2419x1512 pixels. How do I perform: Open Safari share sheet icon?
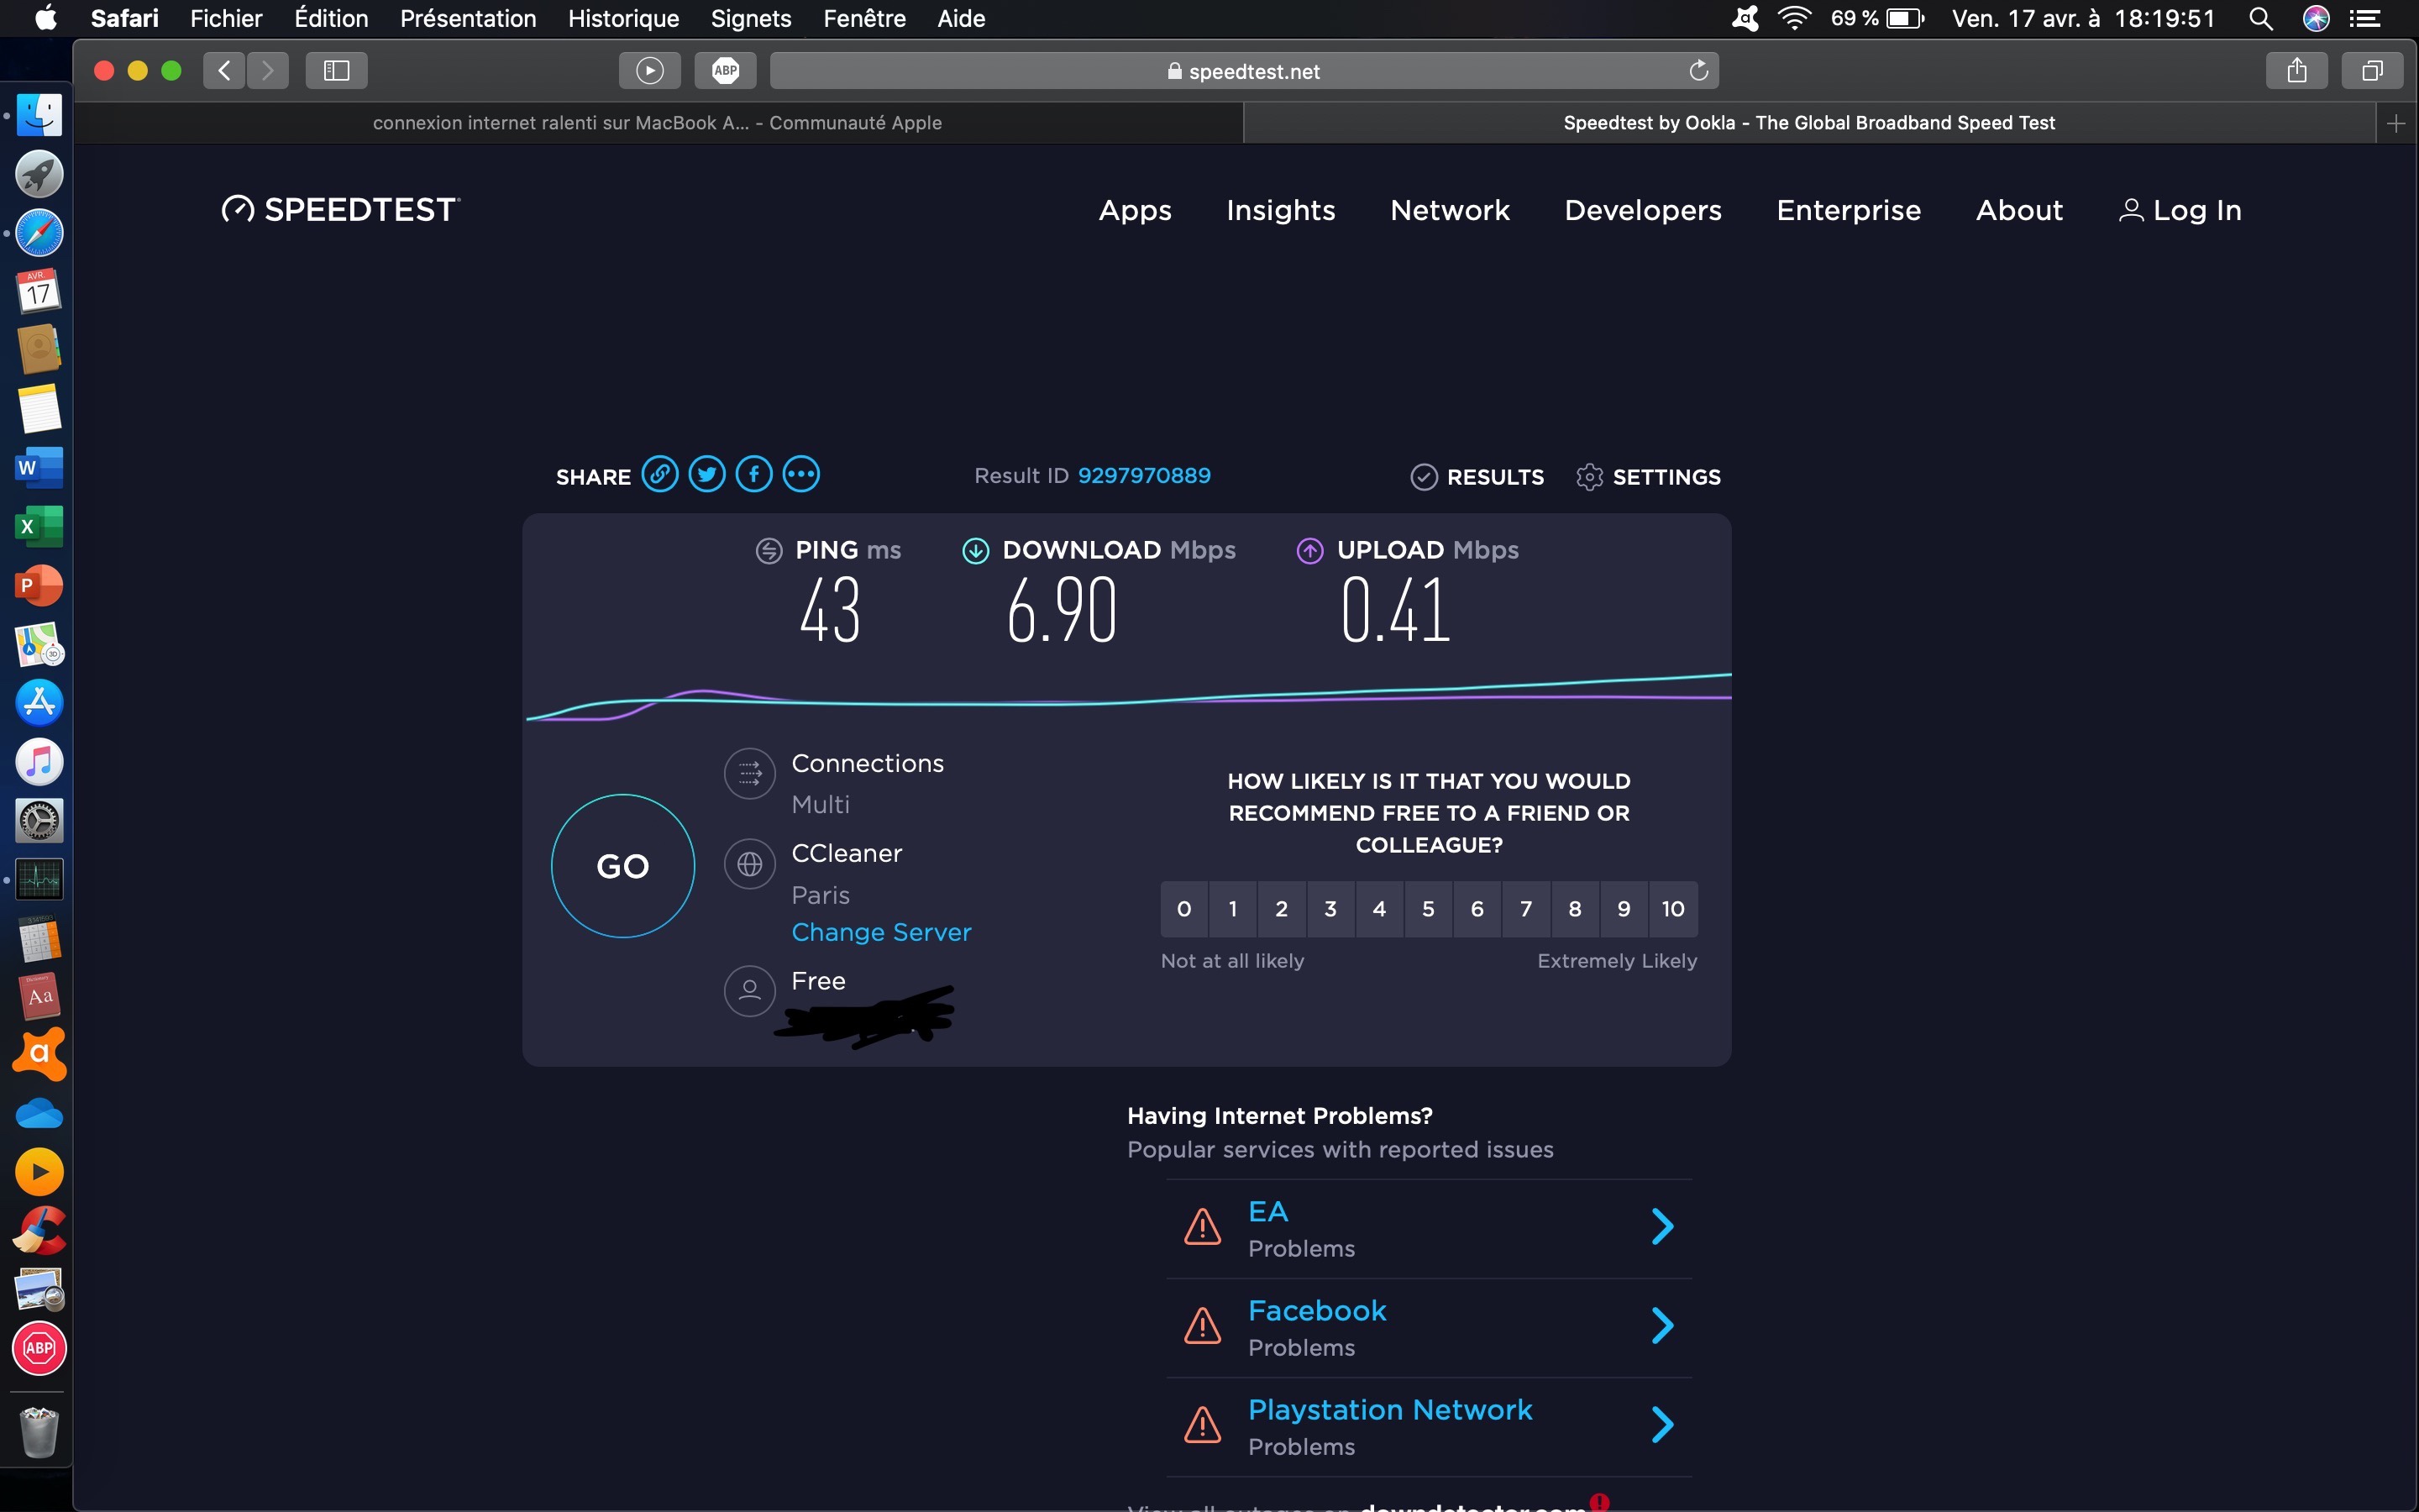[x=2297, y=70]
